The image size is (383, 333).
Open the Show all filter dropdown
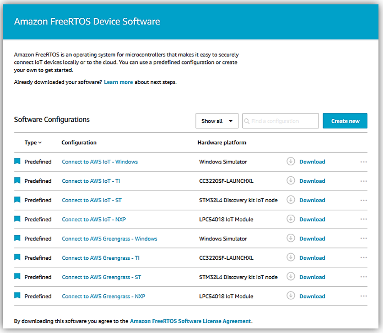217,121
